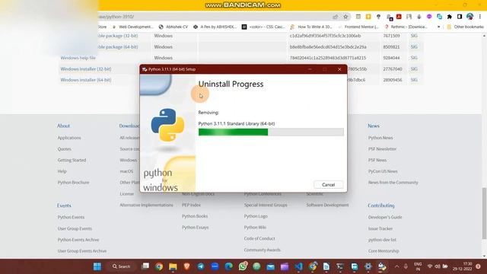
Task: Open the Abhishek-CV bookmark
Action: click(173, 27)
